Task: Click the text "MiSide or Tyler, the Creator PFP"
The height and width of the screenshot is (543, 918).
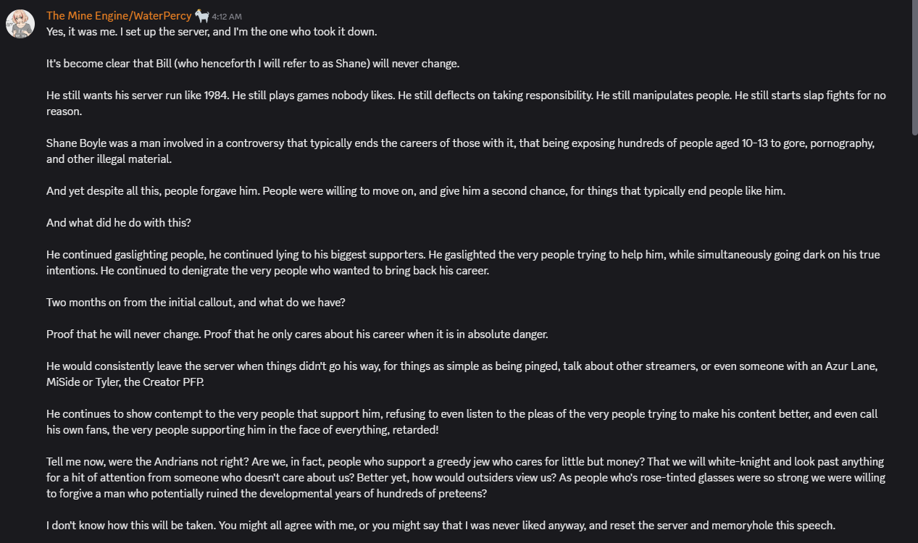Action: [125, 382]
